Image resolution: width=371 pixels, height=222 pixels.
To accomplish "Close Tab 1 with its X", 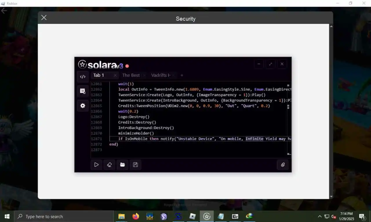I will (x=115, y=75).
